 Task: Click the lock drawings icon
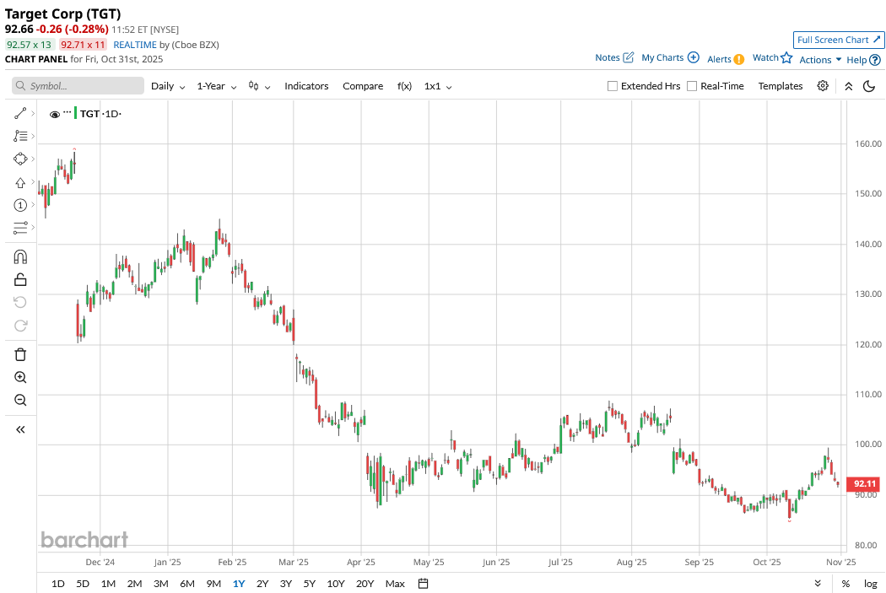21,279
